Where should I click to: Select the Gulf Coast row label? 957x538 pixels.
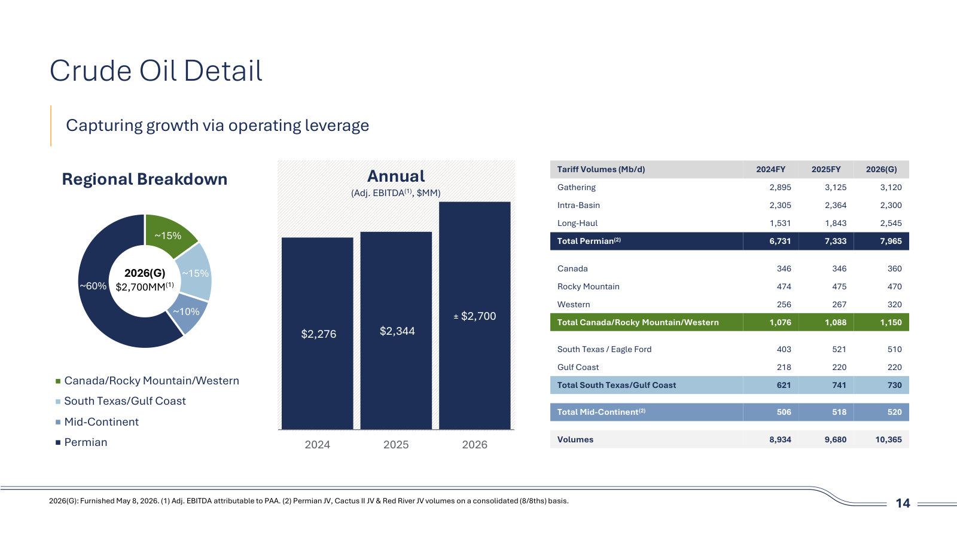578,367
